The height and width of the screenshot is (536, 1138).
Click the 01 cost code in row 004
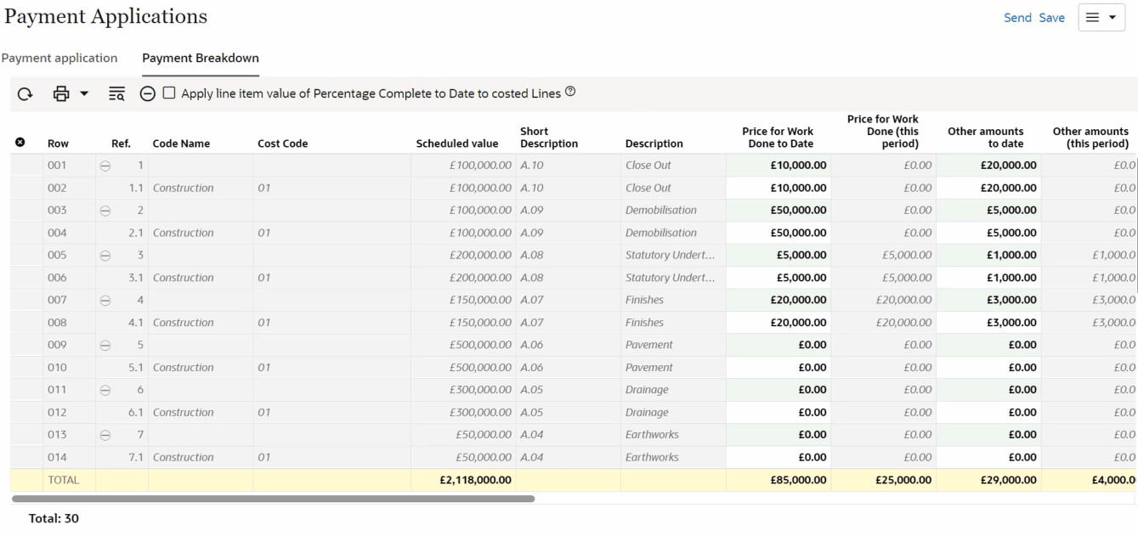(263, 233)
